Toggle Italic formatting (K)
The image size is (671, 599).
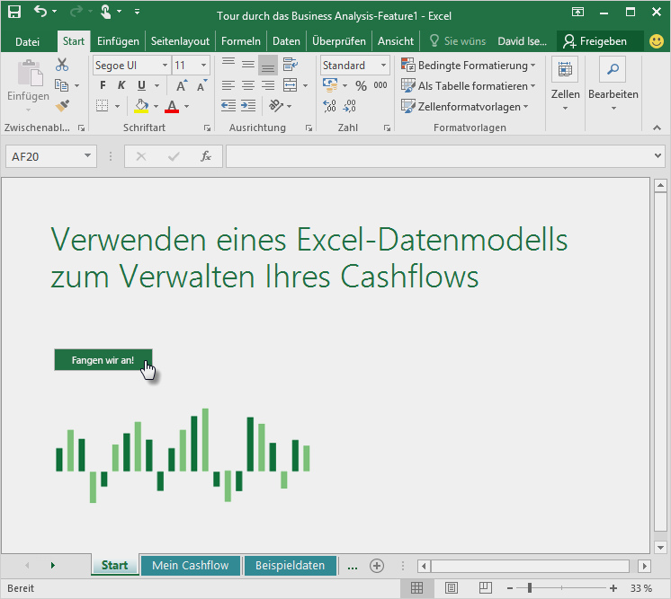pyautogui.click(x=121, y=85)
